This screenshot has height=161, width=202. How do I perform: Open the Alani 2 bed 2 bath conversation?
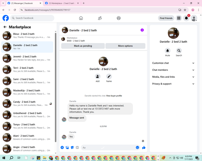point(27,138)
